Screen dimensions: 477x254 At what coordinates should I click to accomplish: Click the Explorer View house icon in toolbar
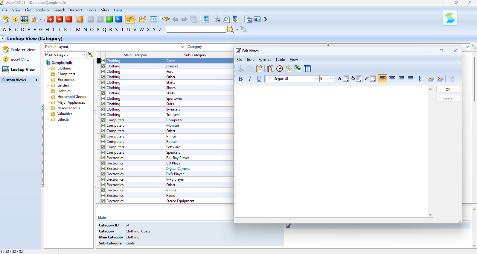6,19
